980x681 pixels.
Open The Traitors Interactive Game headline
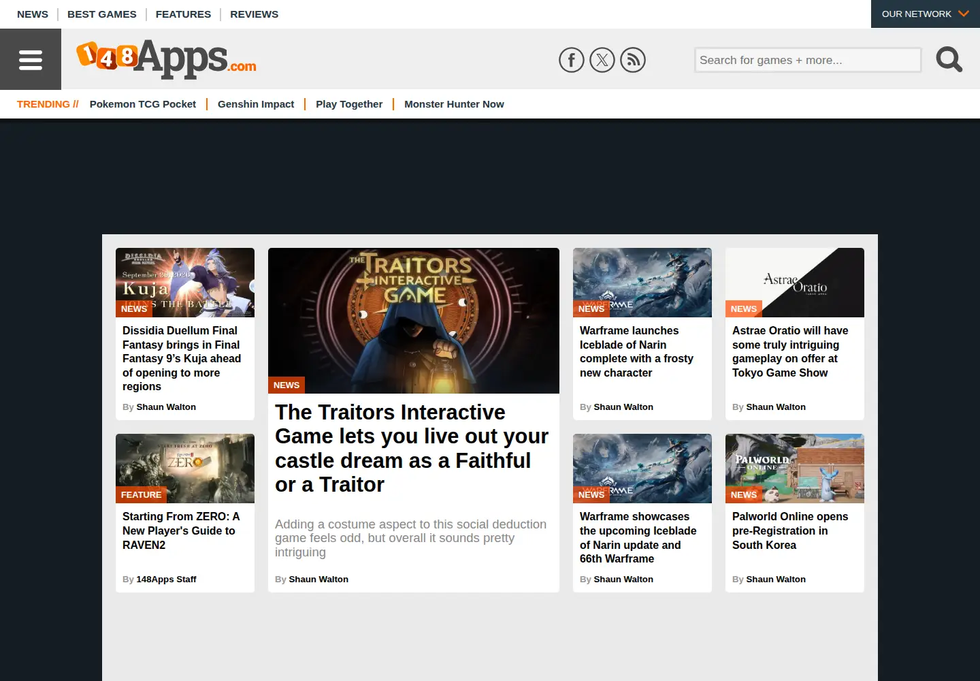click(x=412, y=448)
